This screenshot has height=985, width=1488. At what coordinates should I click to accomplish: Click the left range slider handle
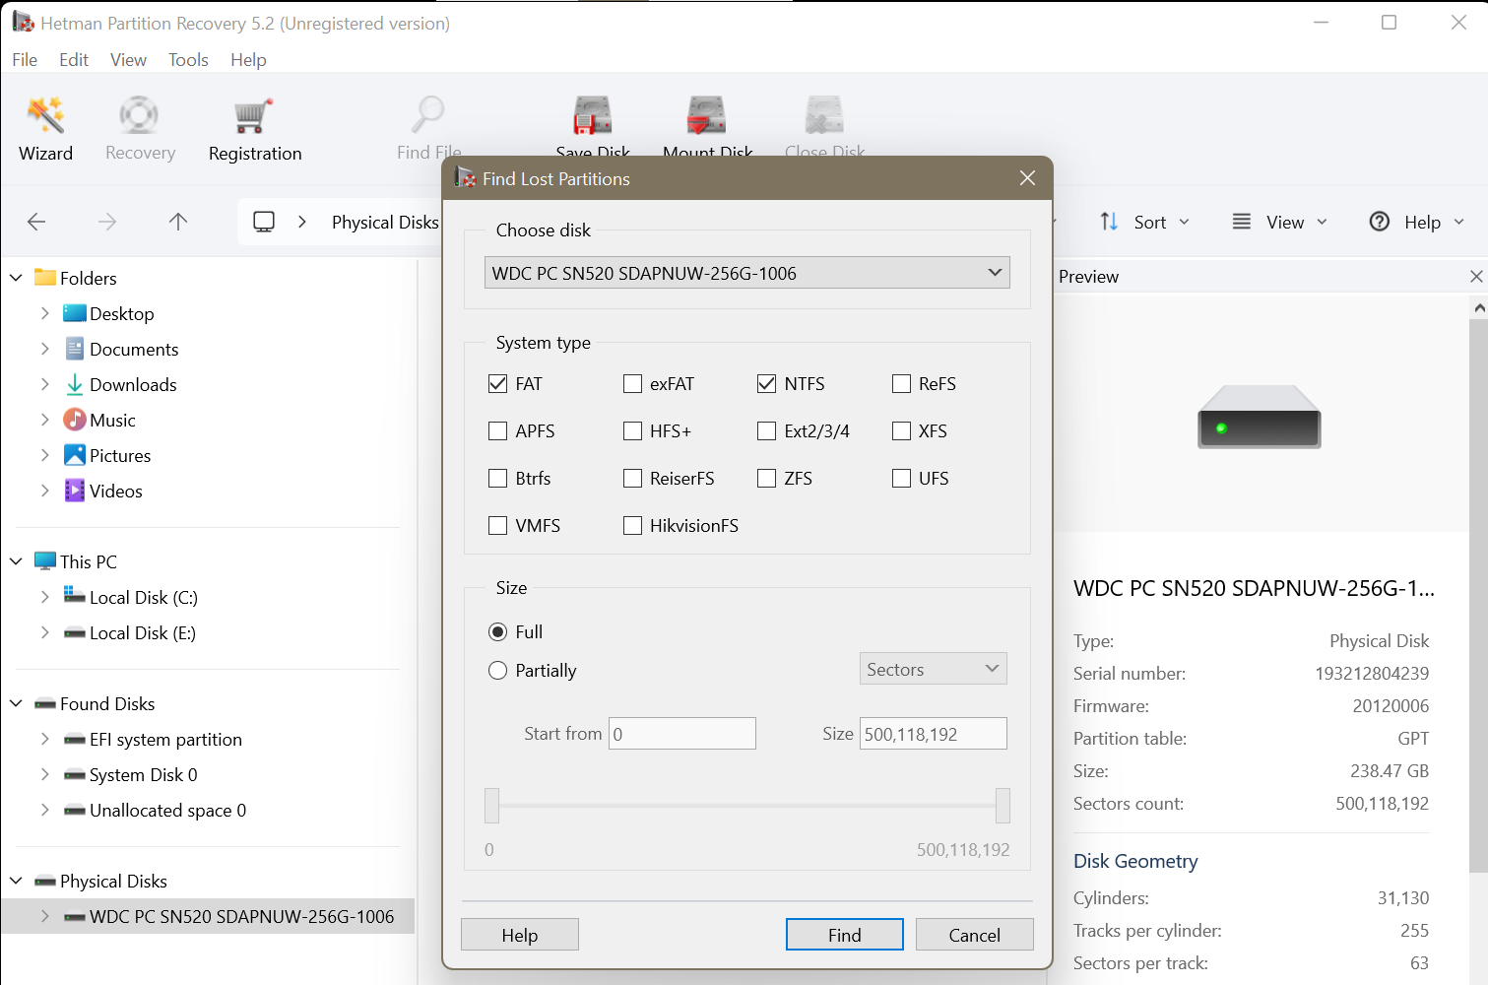pos(492,806)
